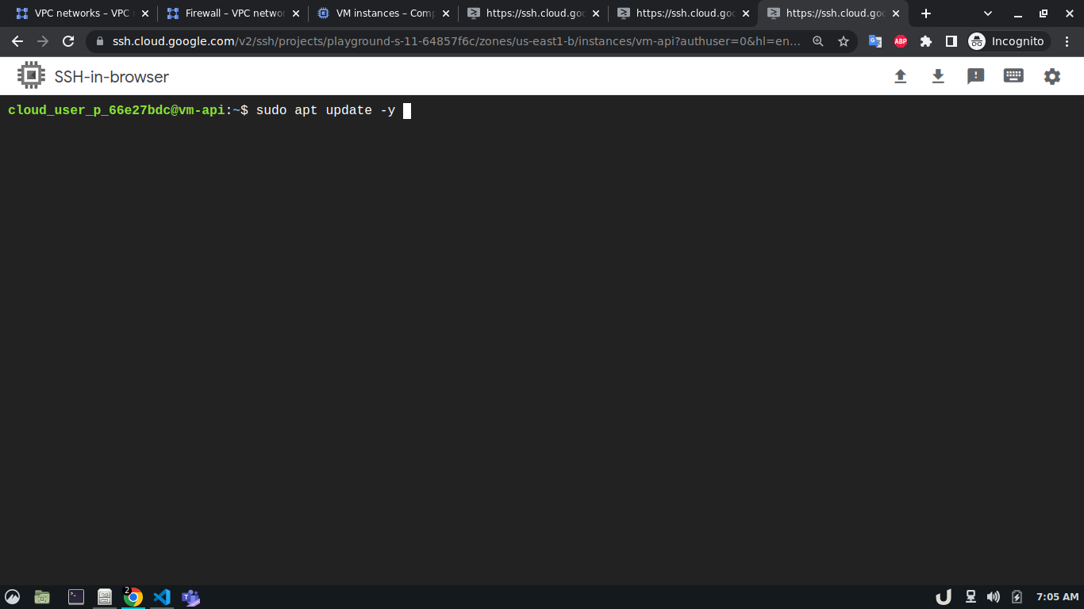Open the text editor taskbar icon

(x=104, y=597)
